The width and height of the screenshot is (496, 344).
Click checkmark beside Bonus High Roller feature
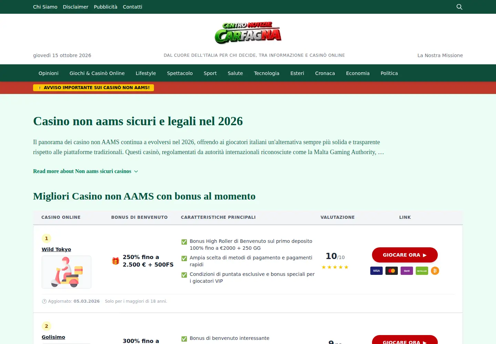pyautogui.click(x=184, y=242)
